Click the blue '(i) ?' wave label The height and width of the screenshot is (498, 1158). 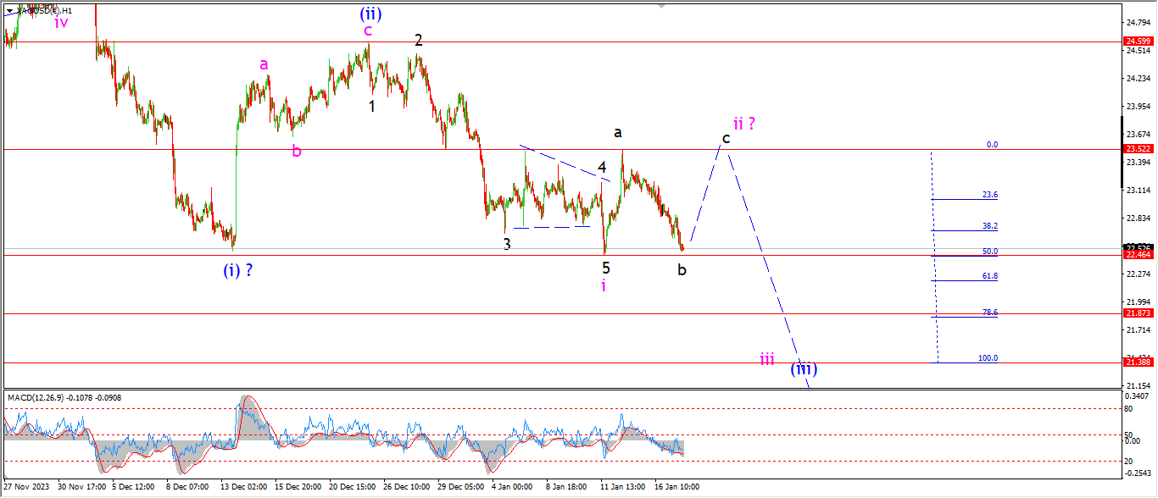pos(237,271)
